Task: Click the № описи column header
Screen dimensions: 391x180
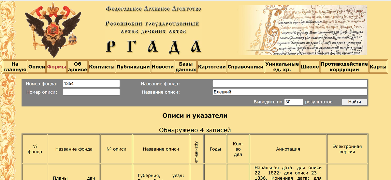Action: 116,149
